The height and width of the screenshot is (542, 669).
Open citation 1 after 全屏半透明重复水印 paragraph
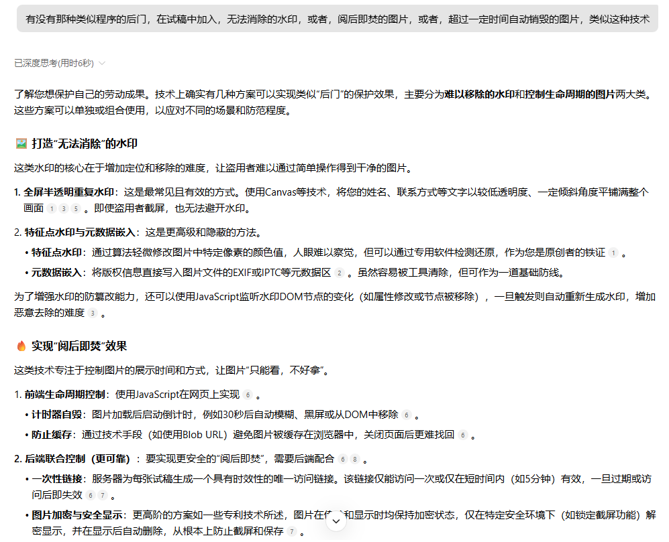[52, 208]
